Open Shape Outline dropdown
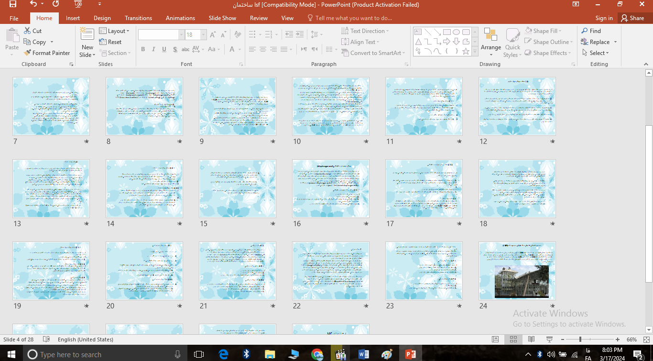Screen dimensions: 653x361 click(548, 42)
